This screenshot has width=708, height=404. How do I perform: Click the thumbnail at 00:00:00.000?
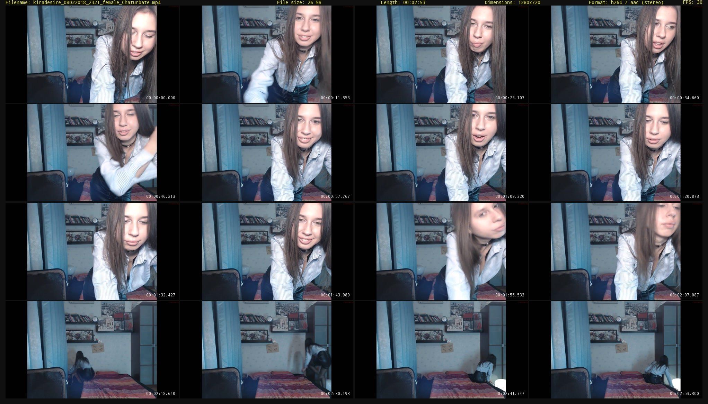tap(92, 54)
